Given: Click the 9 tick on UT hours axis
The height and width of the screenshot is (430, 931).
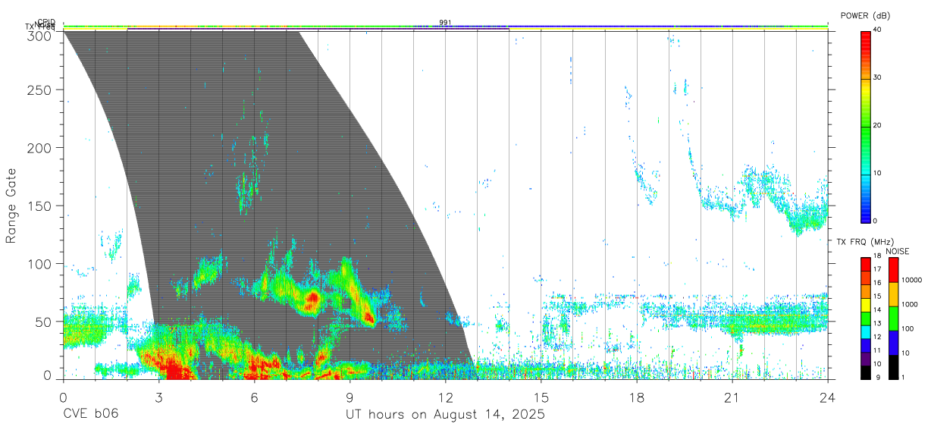Looking at the screenshot, I should (350, 397).
